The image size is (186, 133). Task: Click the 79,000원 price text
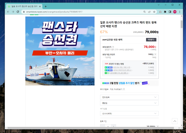tap(152, 32)
